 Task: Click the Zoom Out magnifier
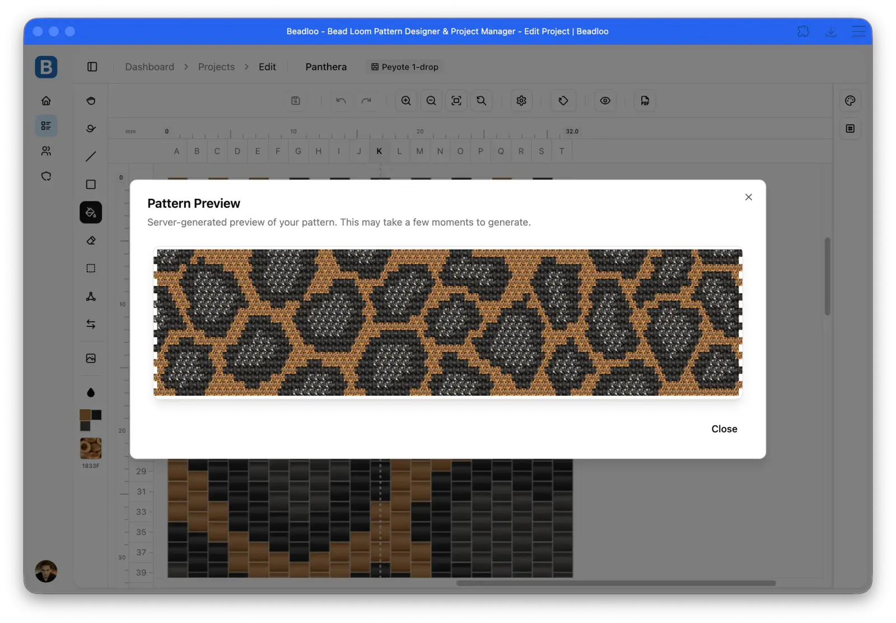coord(431,101)
